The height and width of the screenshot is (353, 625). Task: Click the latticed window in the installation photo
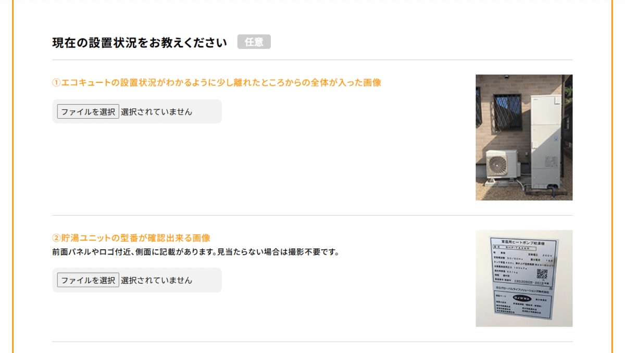click(506, 112)
